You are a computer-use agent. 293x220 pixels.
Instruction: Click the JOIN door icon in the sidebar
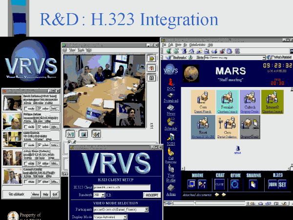(x=171, y=137)
